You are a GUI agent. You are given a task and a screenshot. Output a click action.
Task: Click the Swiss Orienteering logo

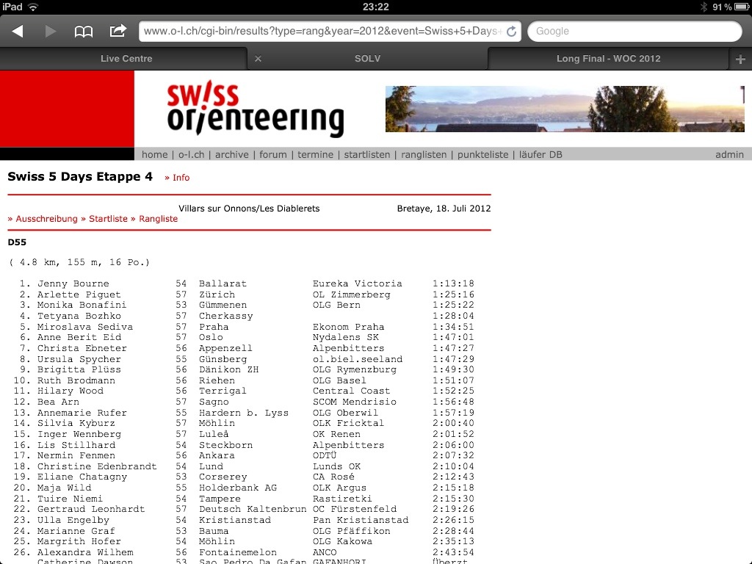pyautogui.click(x=255, y=109)
